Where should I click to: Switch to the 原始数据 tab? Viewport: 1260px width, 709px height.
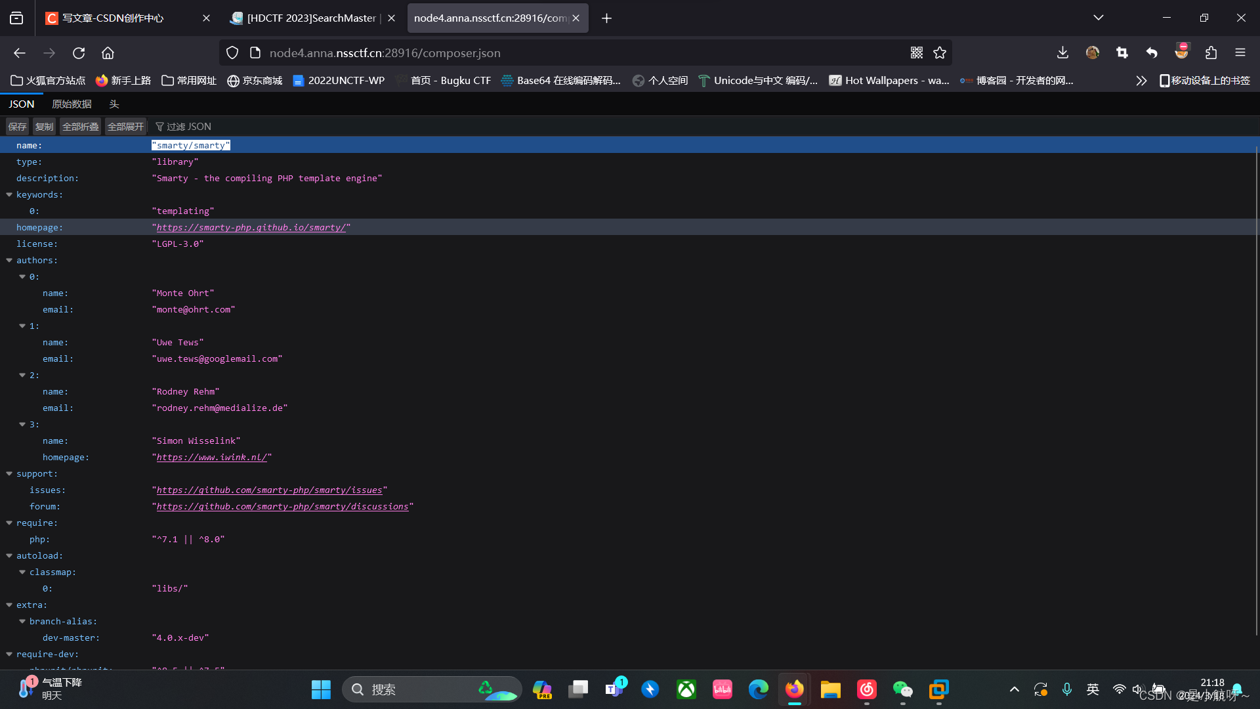[x=72, y=104]
